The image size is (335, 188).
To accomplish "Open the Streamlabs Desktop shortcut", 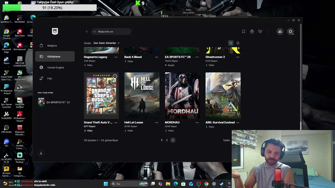I will 20,158.
